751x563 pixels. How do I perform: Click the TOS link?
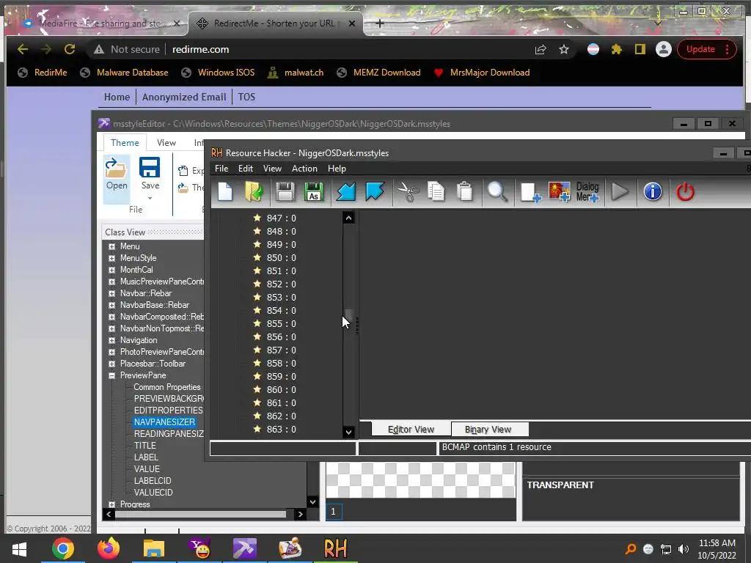[x=246, y=97]
